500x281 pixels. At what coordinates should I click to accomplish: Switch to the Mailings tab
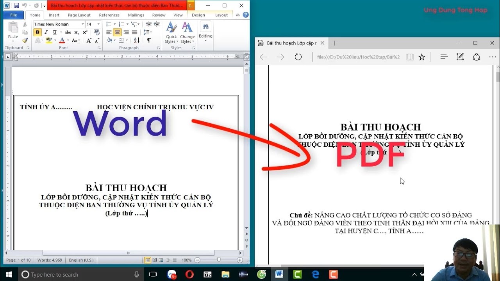click(136, 15)
